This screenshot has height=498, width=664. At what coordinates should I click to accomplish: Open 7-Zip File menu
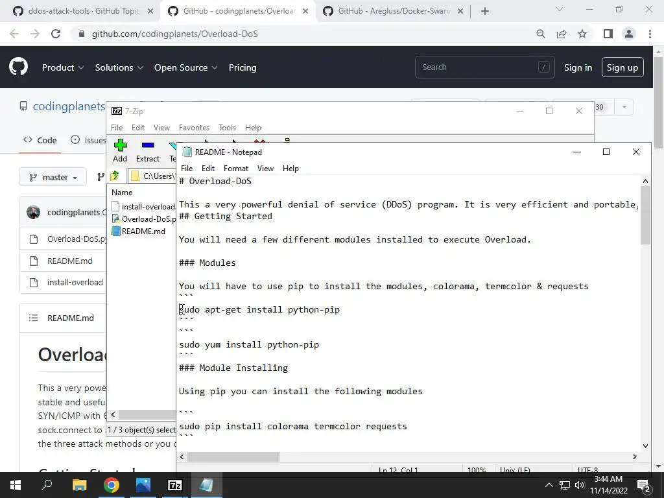(x=117, y=128)
